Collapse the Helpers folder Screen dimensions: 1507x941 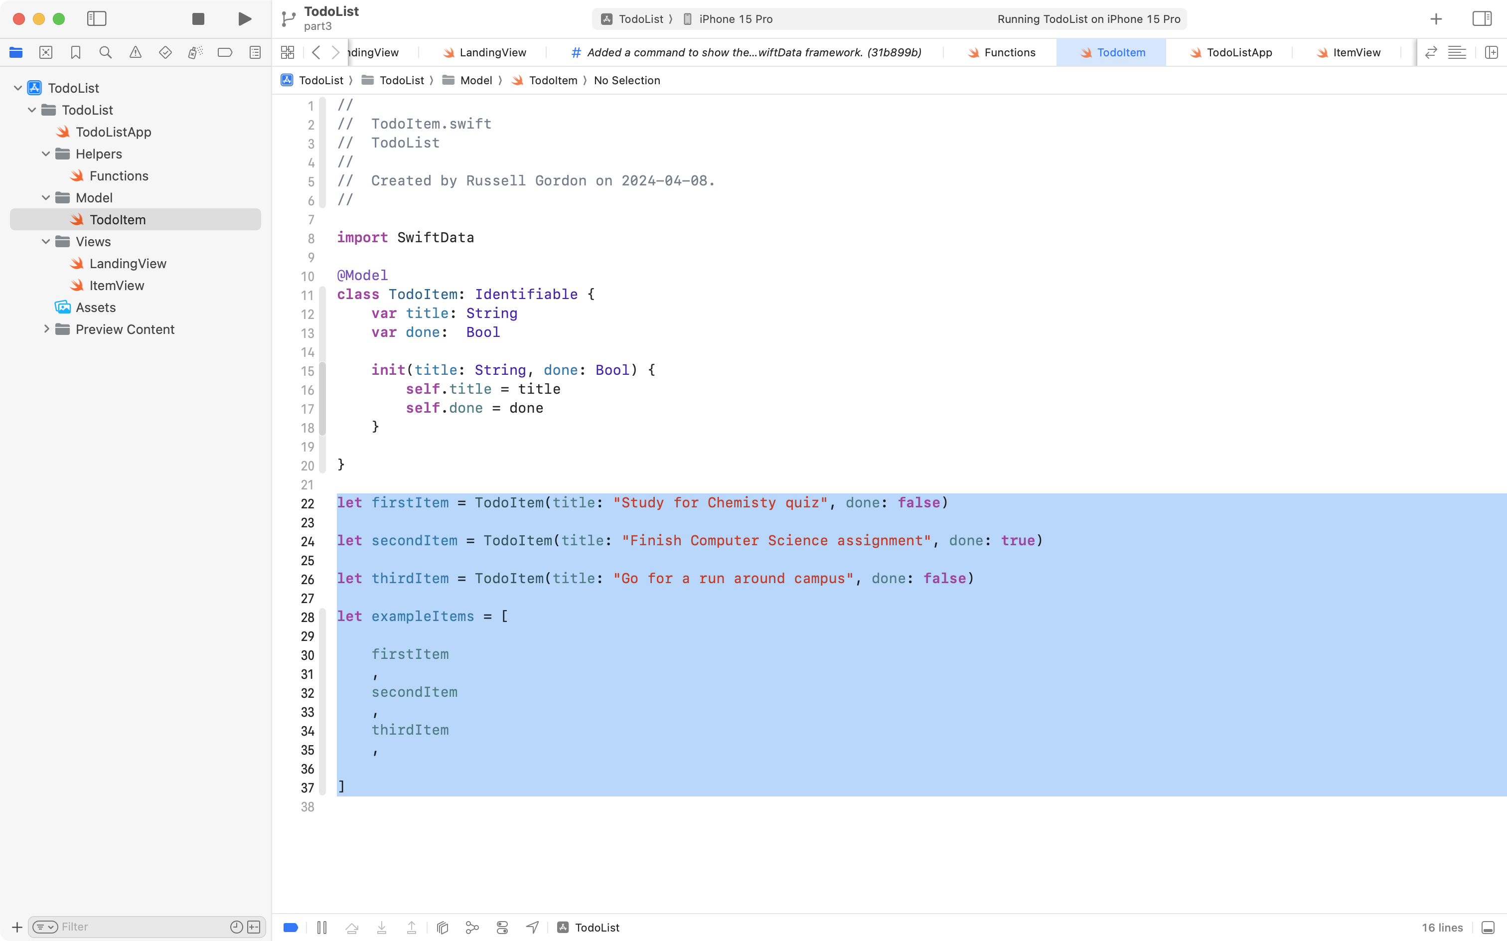(45, 154)
